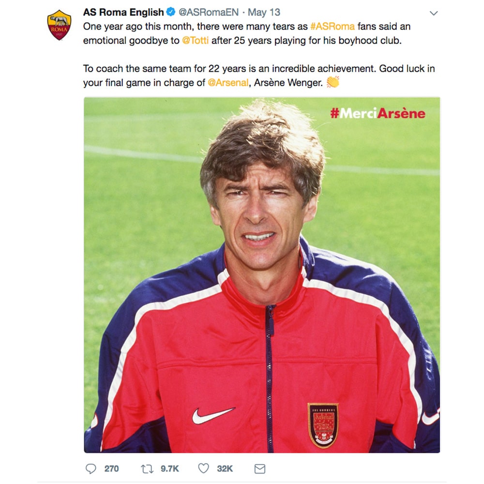Open the @ASRomaEN handle
Image resolution: width=484 pixels, height=484 pixels.
(209, 12)
